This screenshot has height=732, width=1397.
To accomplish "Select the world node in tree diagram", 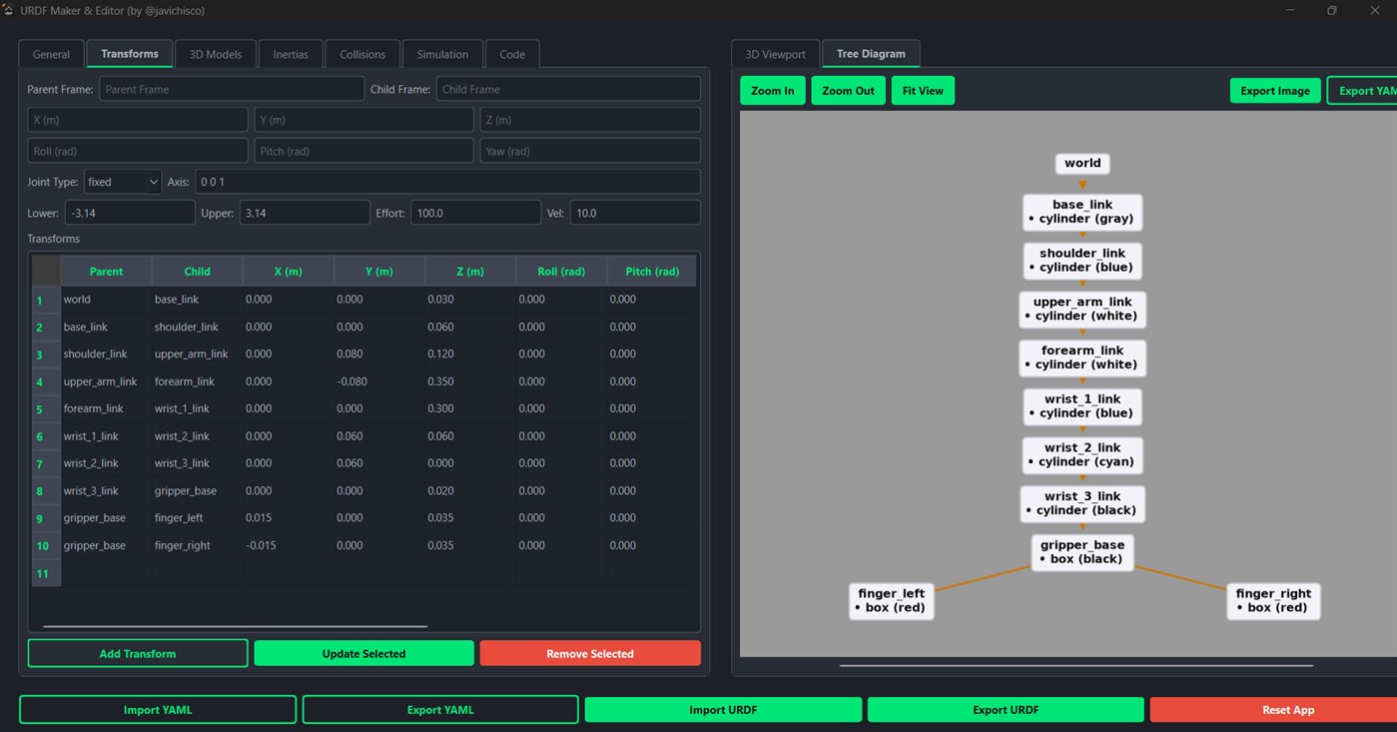I will click(x=1082, y=164).
